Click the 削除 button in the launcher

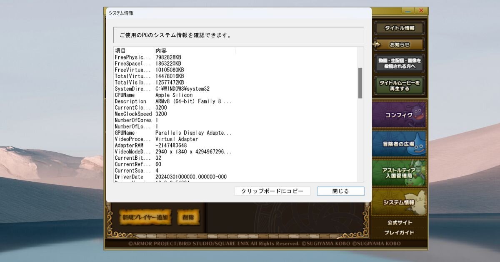[188, 217]
